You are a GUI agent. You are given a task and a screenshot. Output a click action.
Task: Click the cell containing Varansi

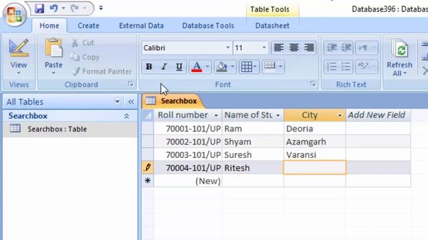pos(314,155)
